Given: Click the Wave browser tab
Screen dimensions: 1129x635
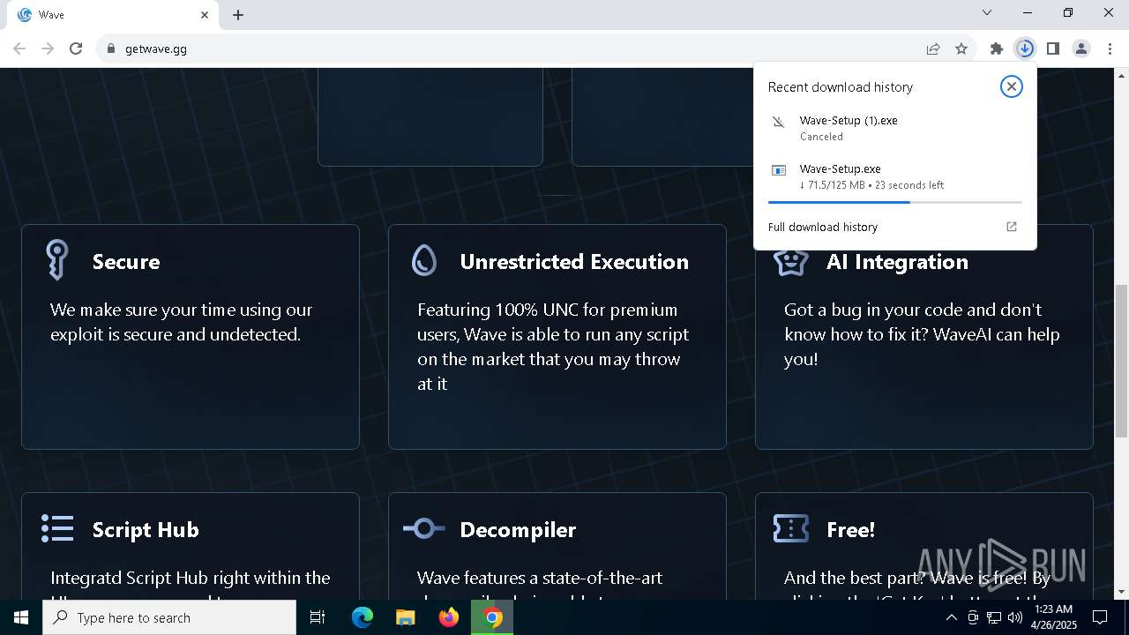Looking at the screenshot, I should pos(113,15).
